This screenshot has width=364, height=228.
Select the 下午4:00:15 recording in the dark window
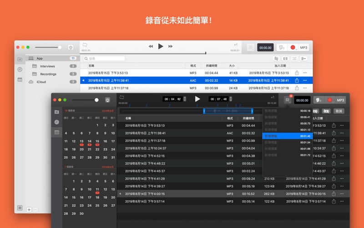[x=233, y=194]
